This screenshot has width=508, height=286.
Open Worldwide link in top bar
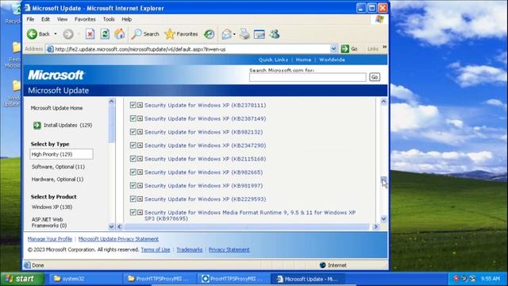(x=332, y=60)
